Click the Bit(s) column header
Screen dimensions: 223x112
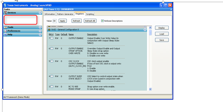click(x=51, y=35)
